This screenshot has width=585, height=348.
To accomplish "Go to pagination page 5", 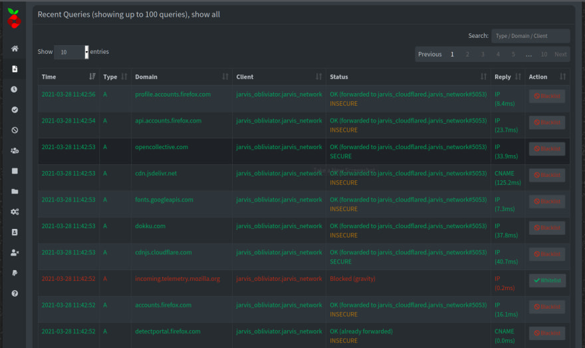I will coord(513,55).
